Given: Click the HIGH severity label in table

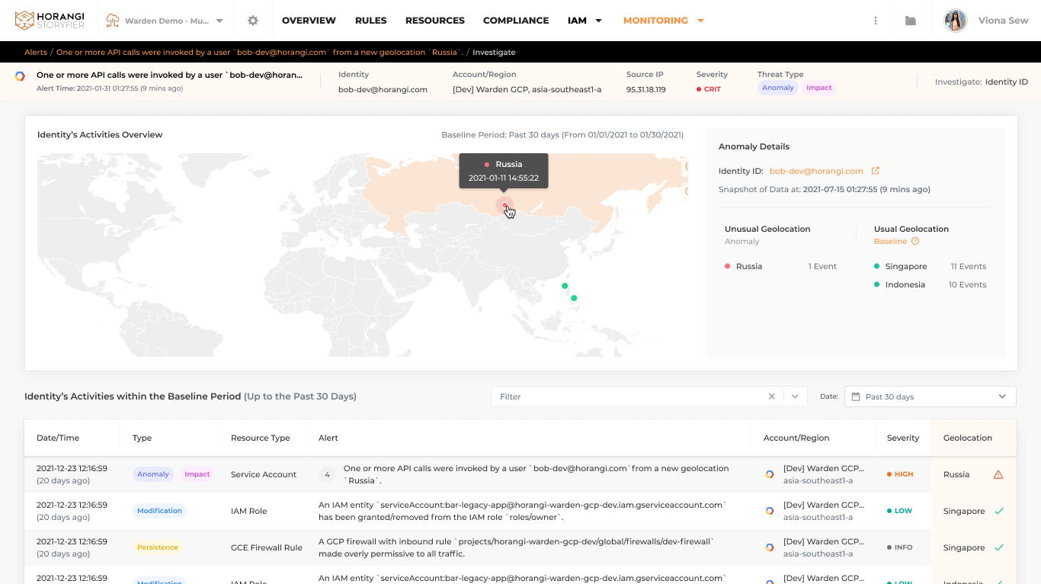Looking at the screenshot, I should tap(900, 474).
